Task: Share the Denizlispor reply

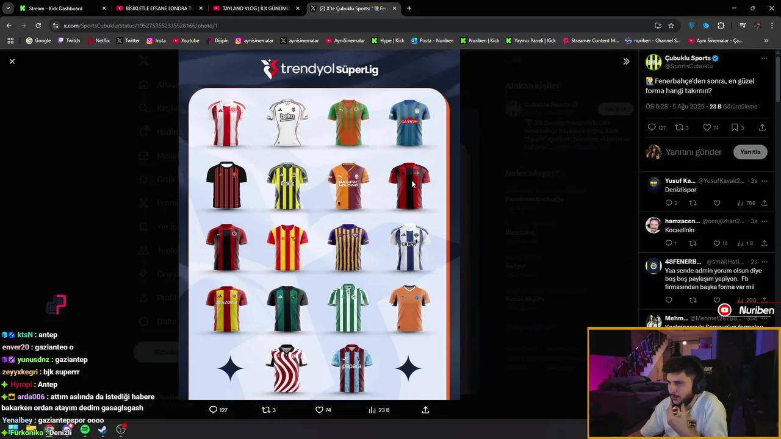Action: [764, 203]
